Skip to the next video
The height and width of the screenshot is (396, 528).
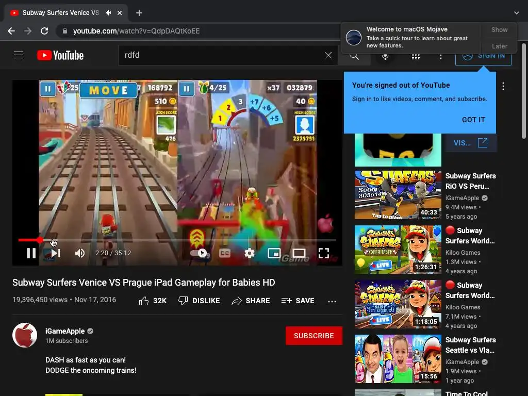coord(56,253)
